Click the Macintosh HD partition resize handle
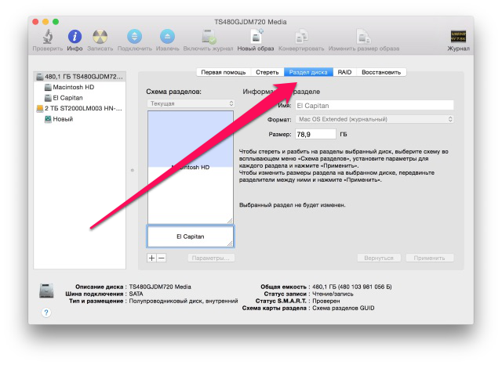 pos(230,221)
